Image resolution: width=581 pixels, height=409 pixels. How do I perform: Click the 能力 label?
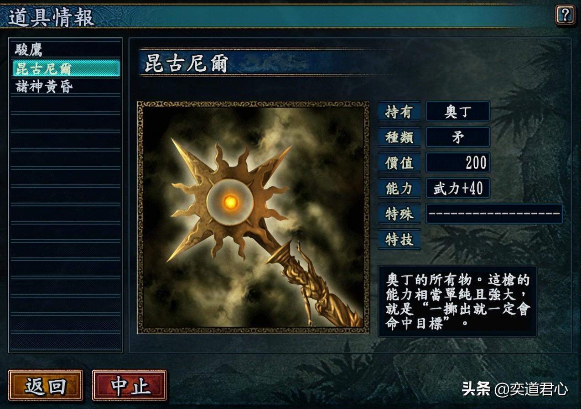click(x=399, y=188)
